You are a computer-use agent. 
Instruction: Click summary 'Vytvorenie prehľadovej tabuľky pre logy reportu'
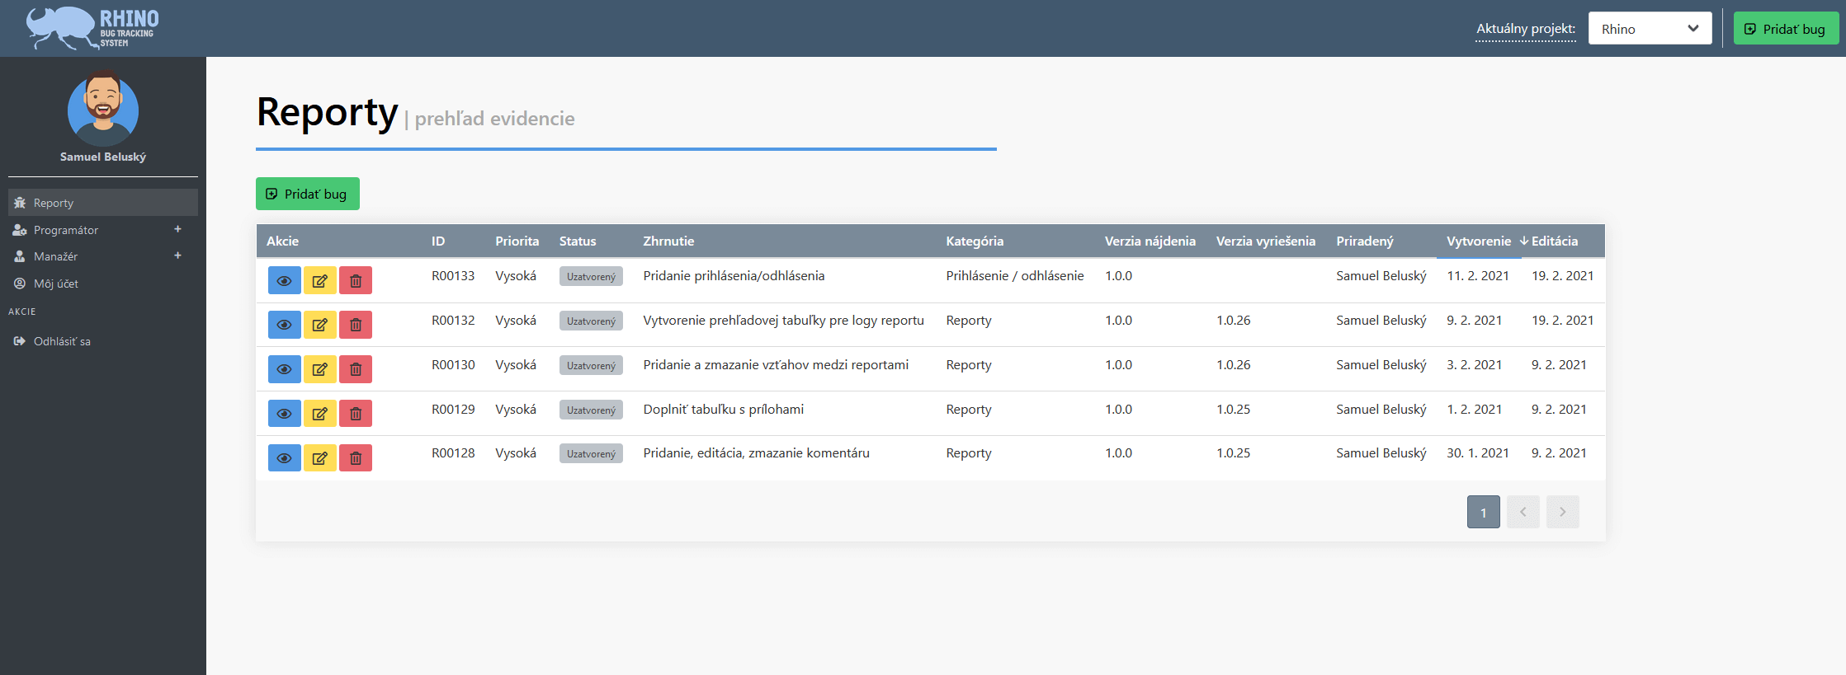pyautogui.click(x=783, y=320)
